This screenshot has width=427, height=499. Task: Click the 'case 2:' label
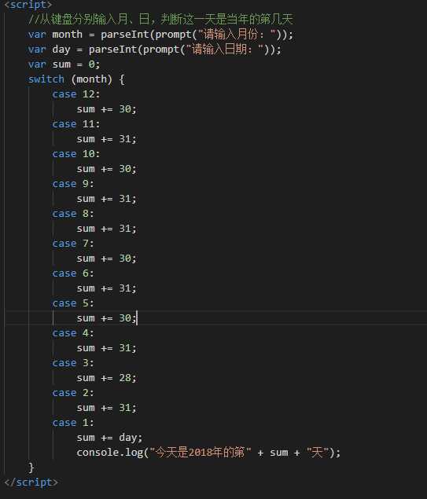click(x=73, y=393)
